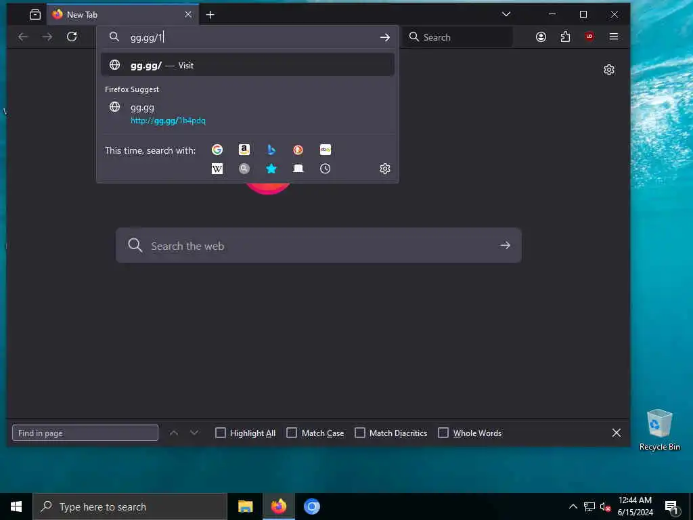This screenshot has width=693, height=520.
Task: Select the gray magnifier search engine icon
Action: point(244,169)
